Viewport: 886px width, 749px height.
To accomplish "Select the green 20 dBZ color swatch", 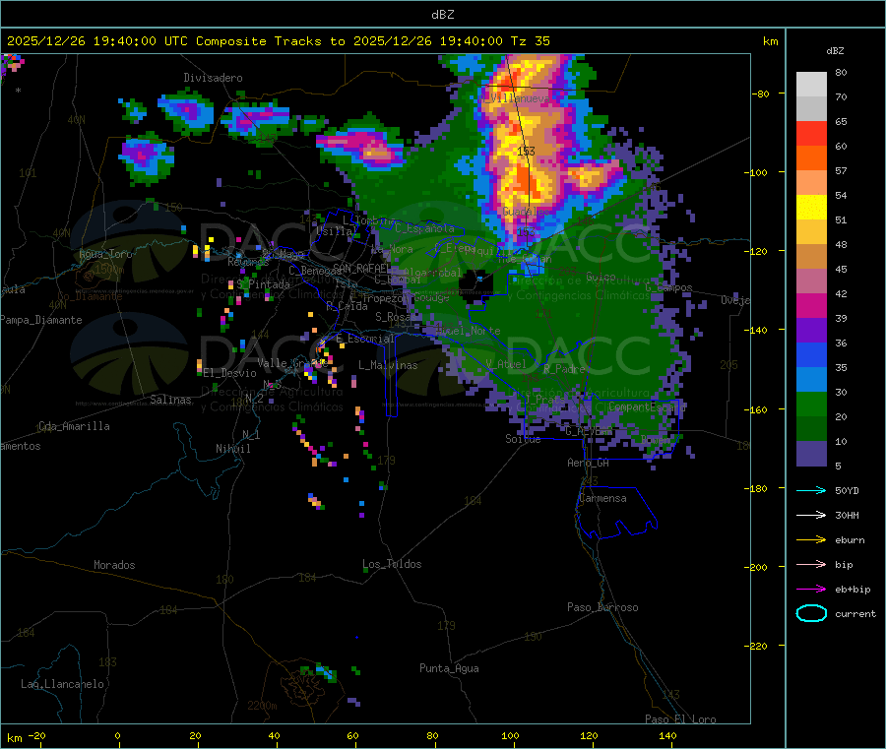I will click(811, 404).
